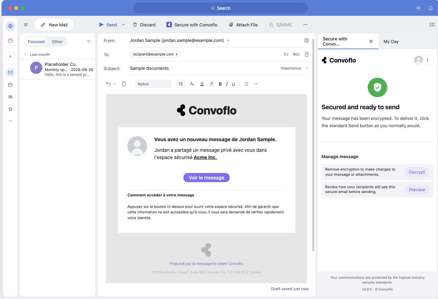Image resolution: width=438 pixels, height=299 pixels.
Task: Open the notifications bell
Action: tap(431, 8)
